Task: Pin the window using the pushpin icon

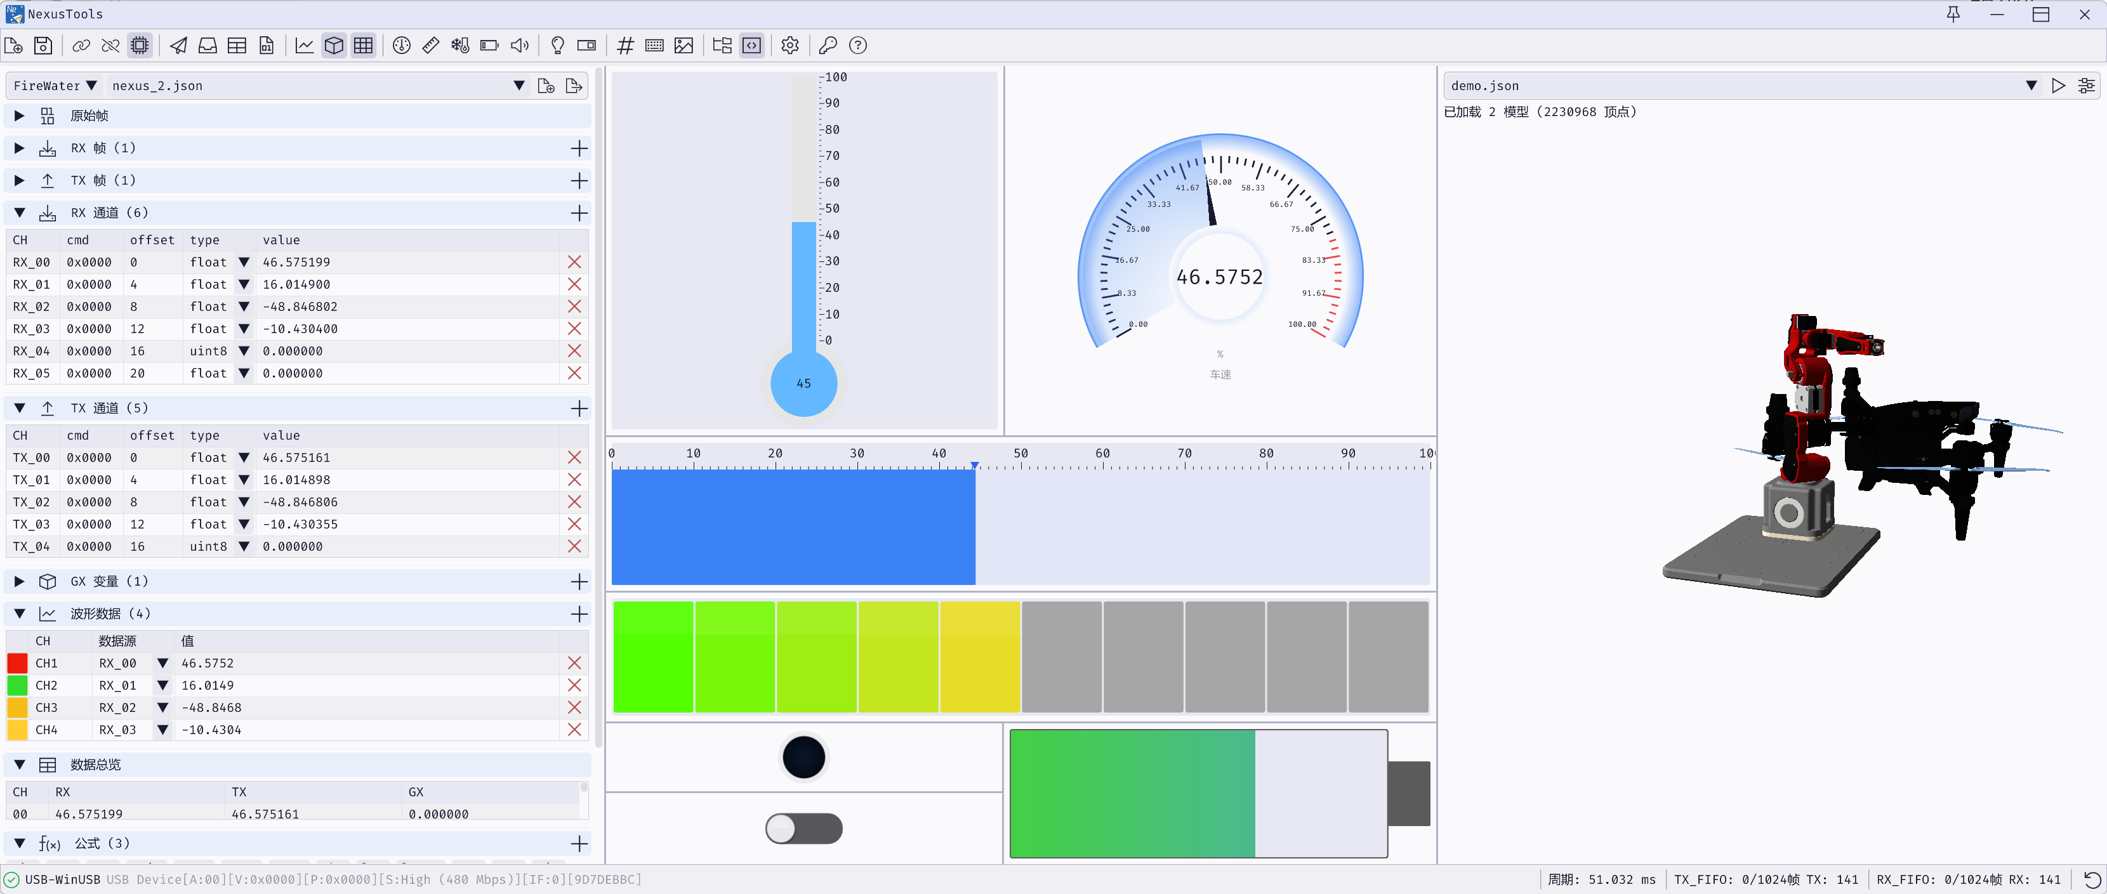Action: pos(1953,14)
